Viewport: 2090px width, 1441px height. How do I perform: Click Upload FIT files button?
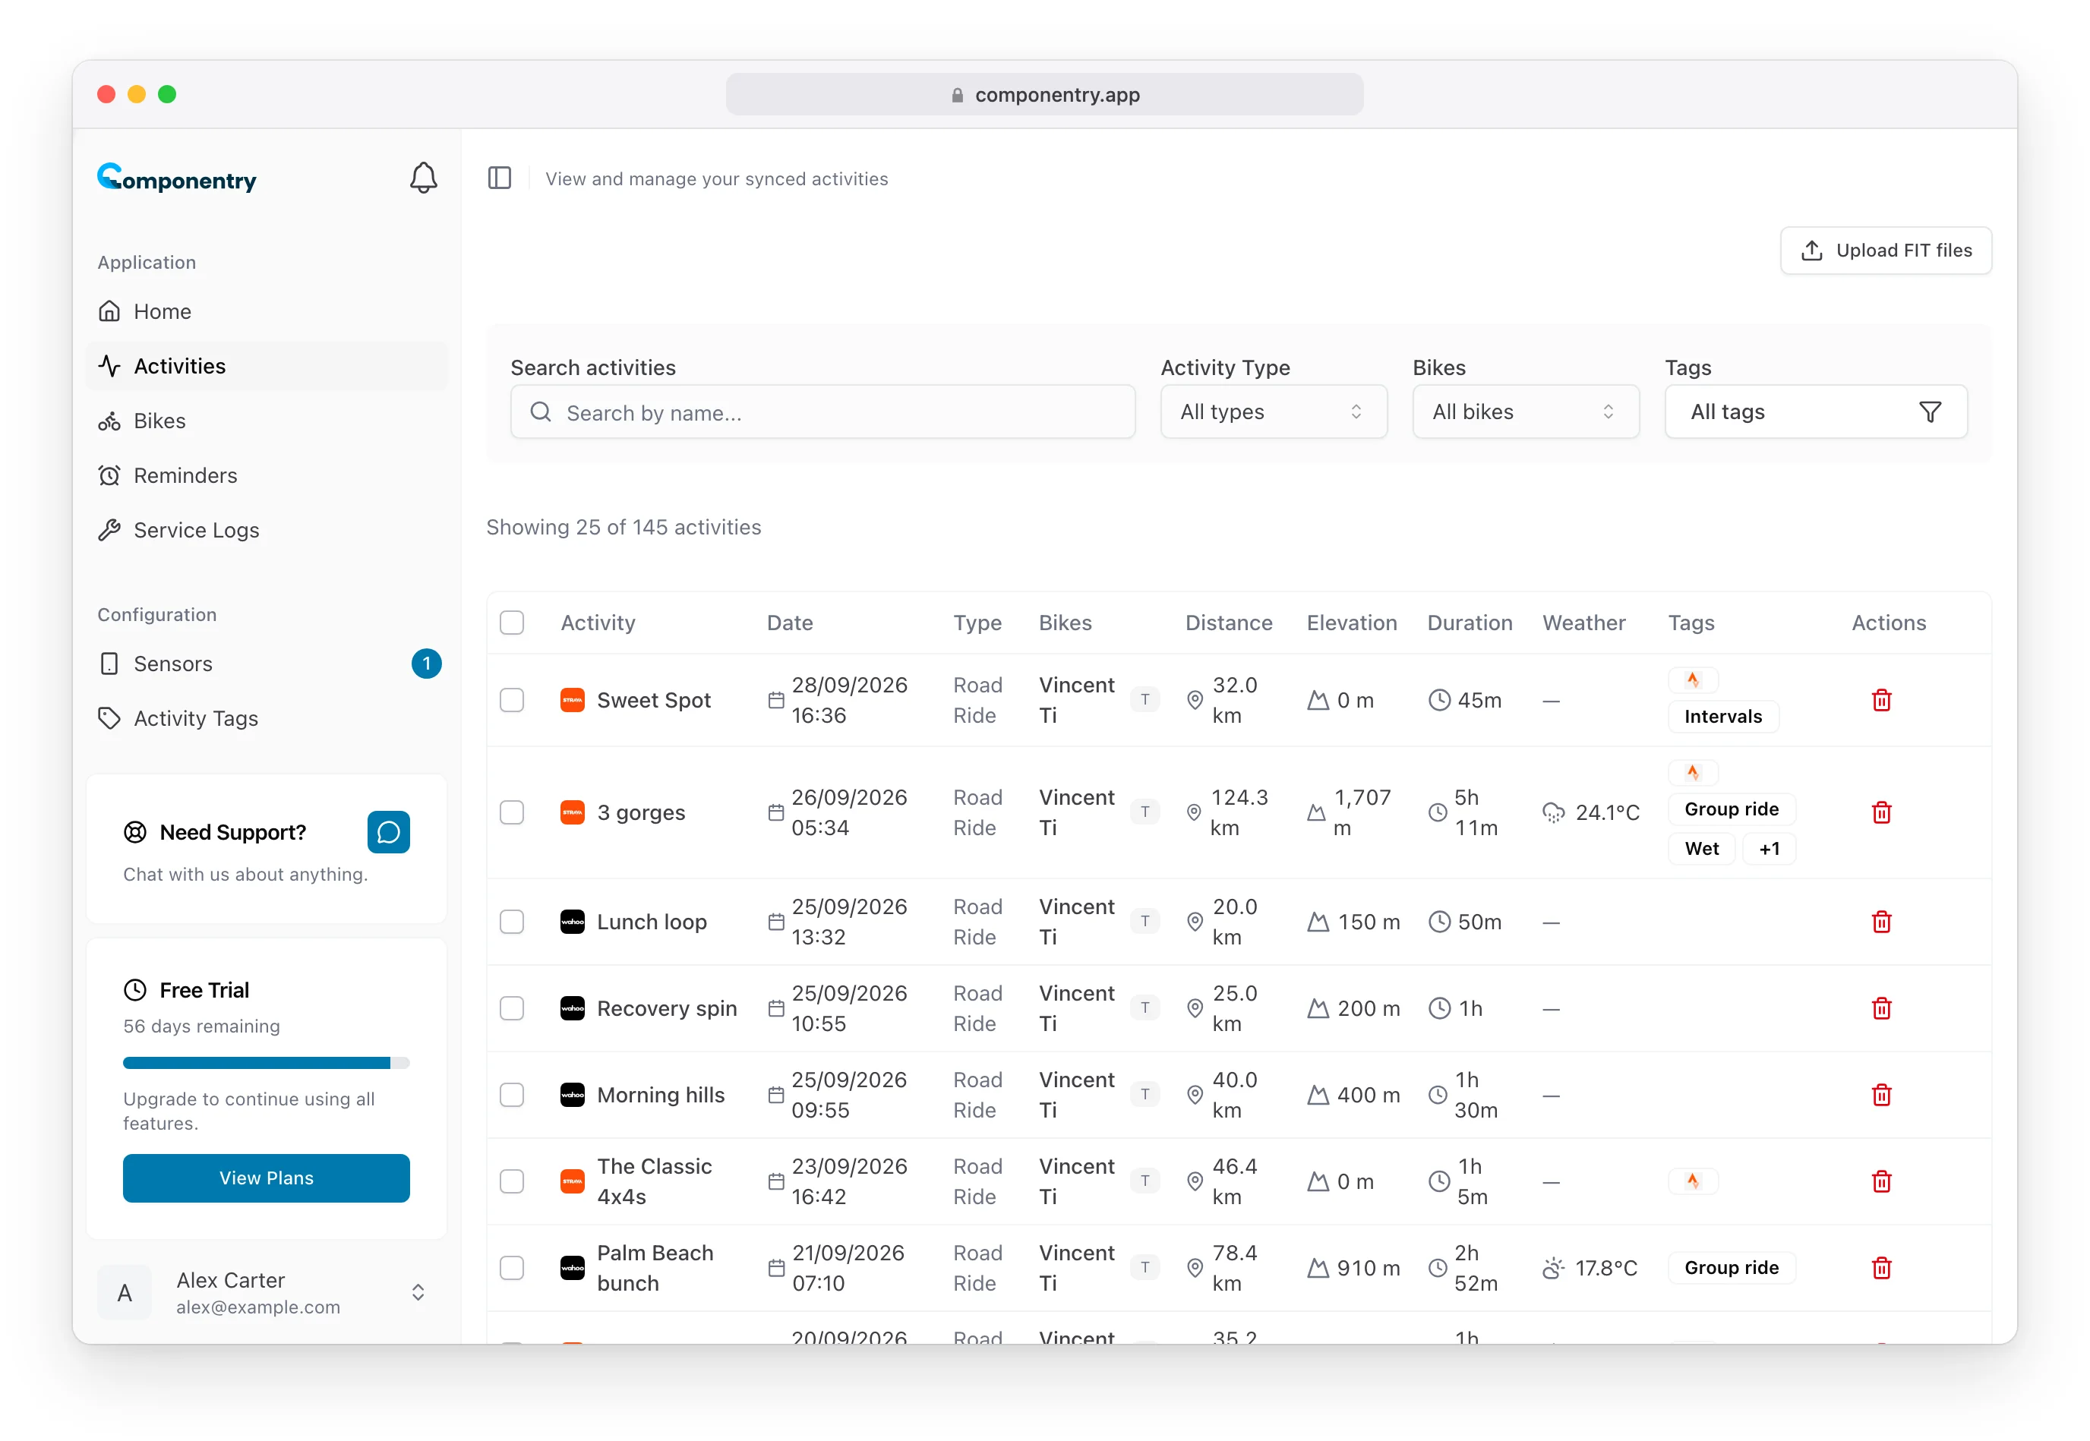[1885, 250]
